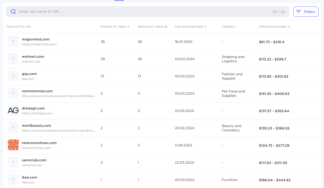Screen dimensions: 324x188
Task: Click the search magnifier icon
Action: point(13,12)
